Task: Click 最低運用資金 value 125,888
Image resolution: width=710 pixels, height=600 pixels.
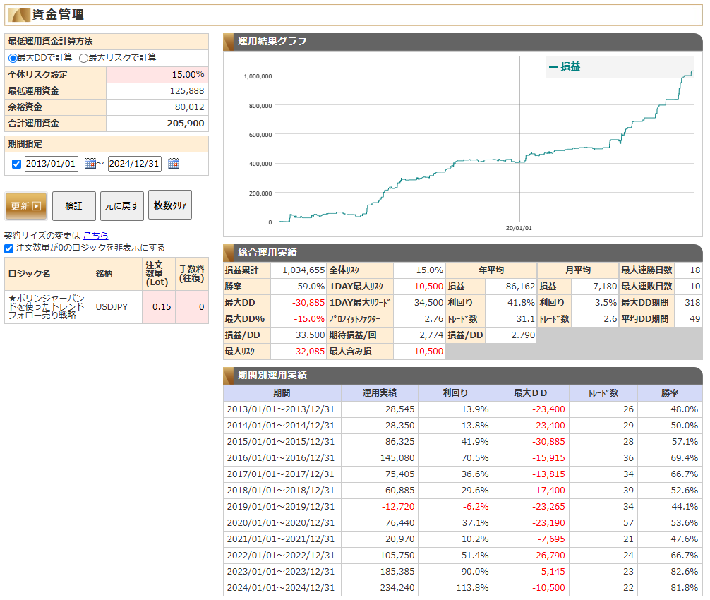Action: coord(187,90)
